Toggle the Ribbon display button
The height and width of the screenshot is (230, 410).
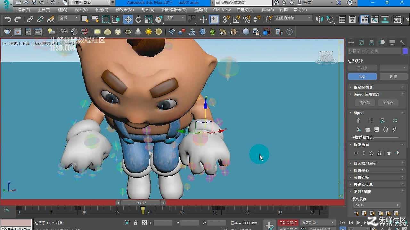pyautogui.click(x=365, y=19)
